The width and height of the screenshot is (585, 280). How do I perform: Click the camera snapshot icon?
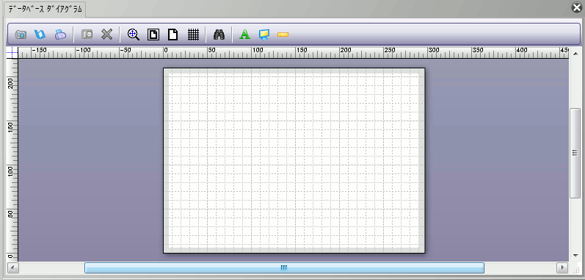[x=21, y=35]
